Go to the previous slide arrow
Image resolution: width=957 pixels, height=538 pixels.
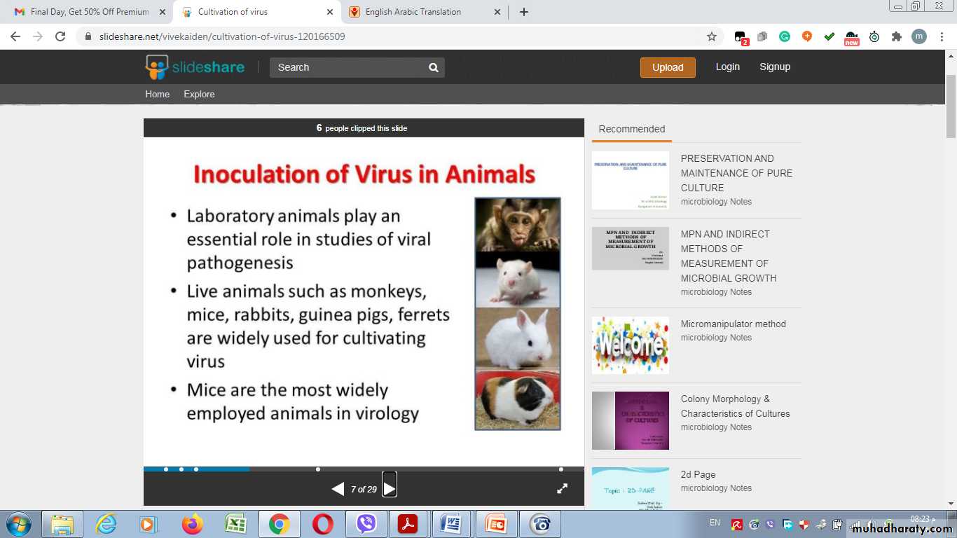click(338, 489)
